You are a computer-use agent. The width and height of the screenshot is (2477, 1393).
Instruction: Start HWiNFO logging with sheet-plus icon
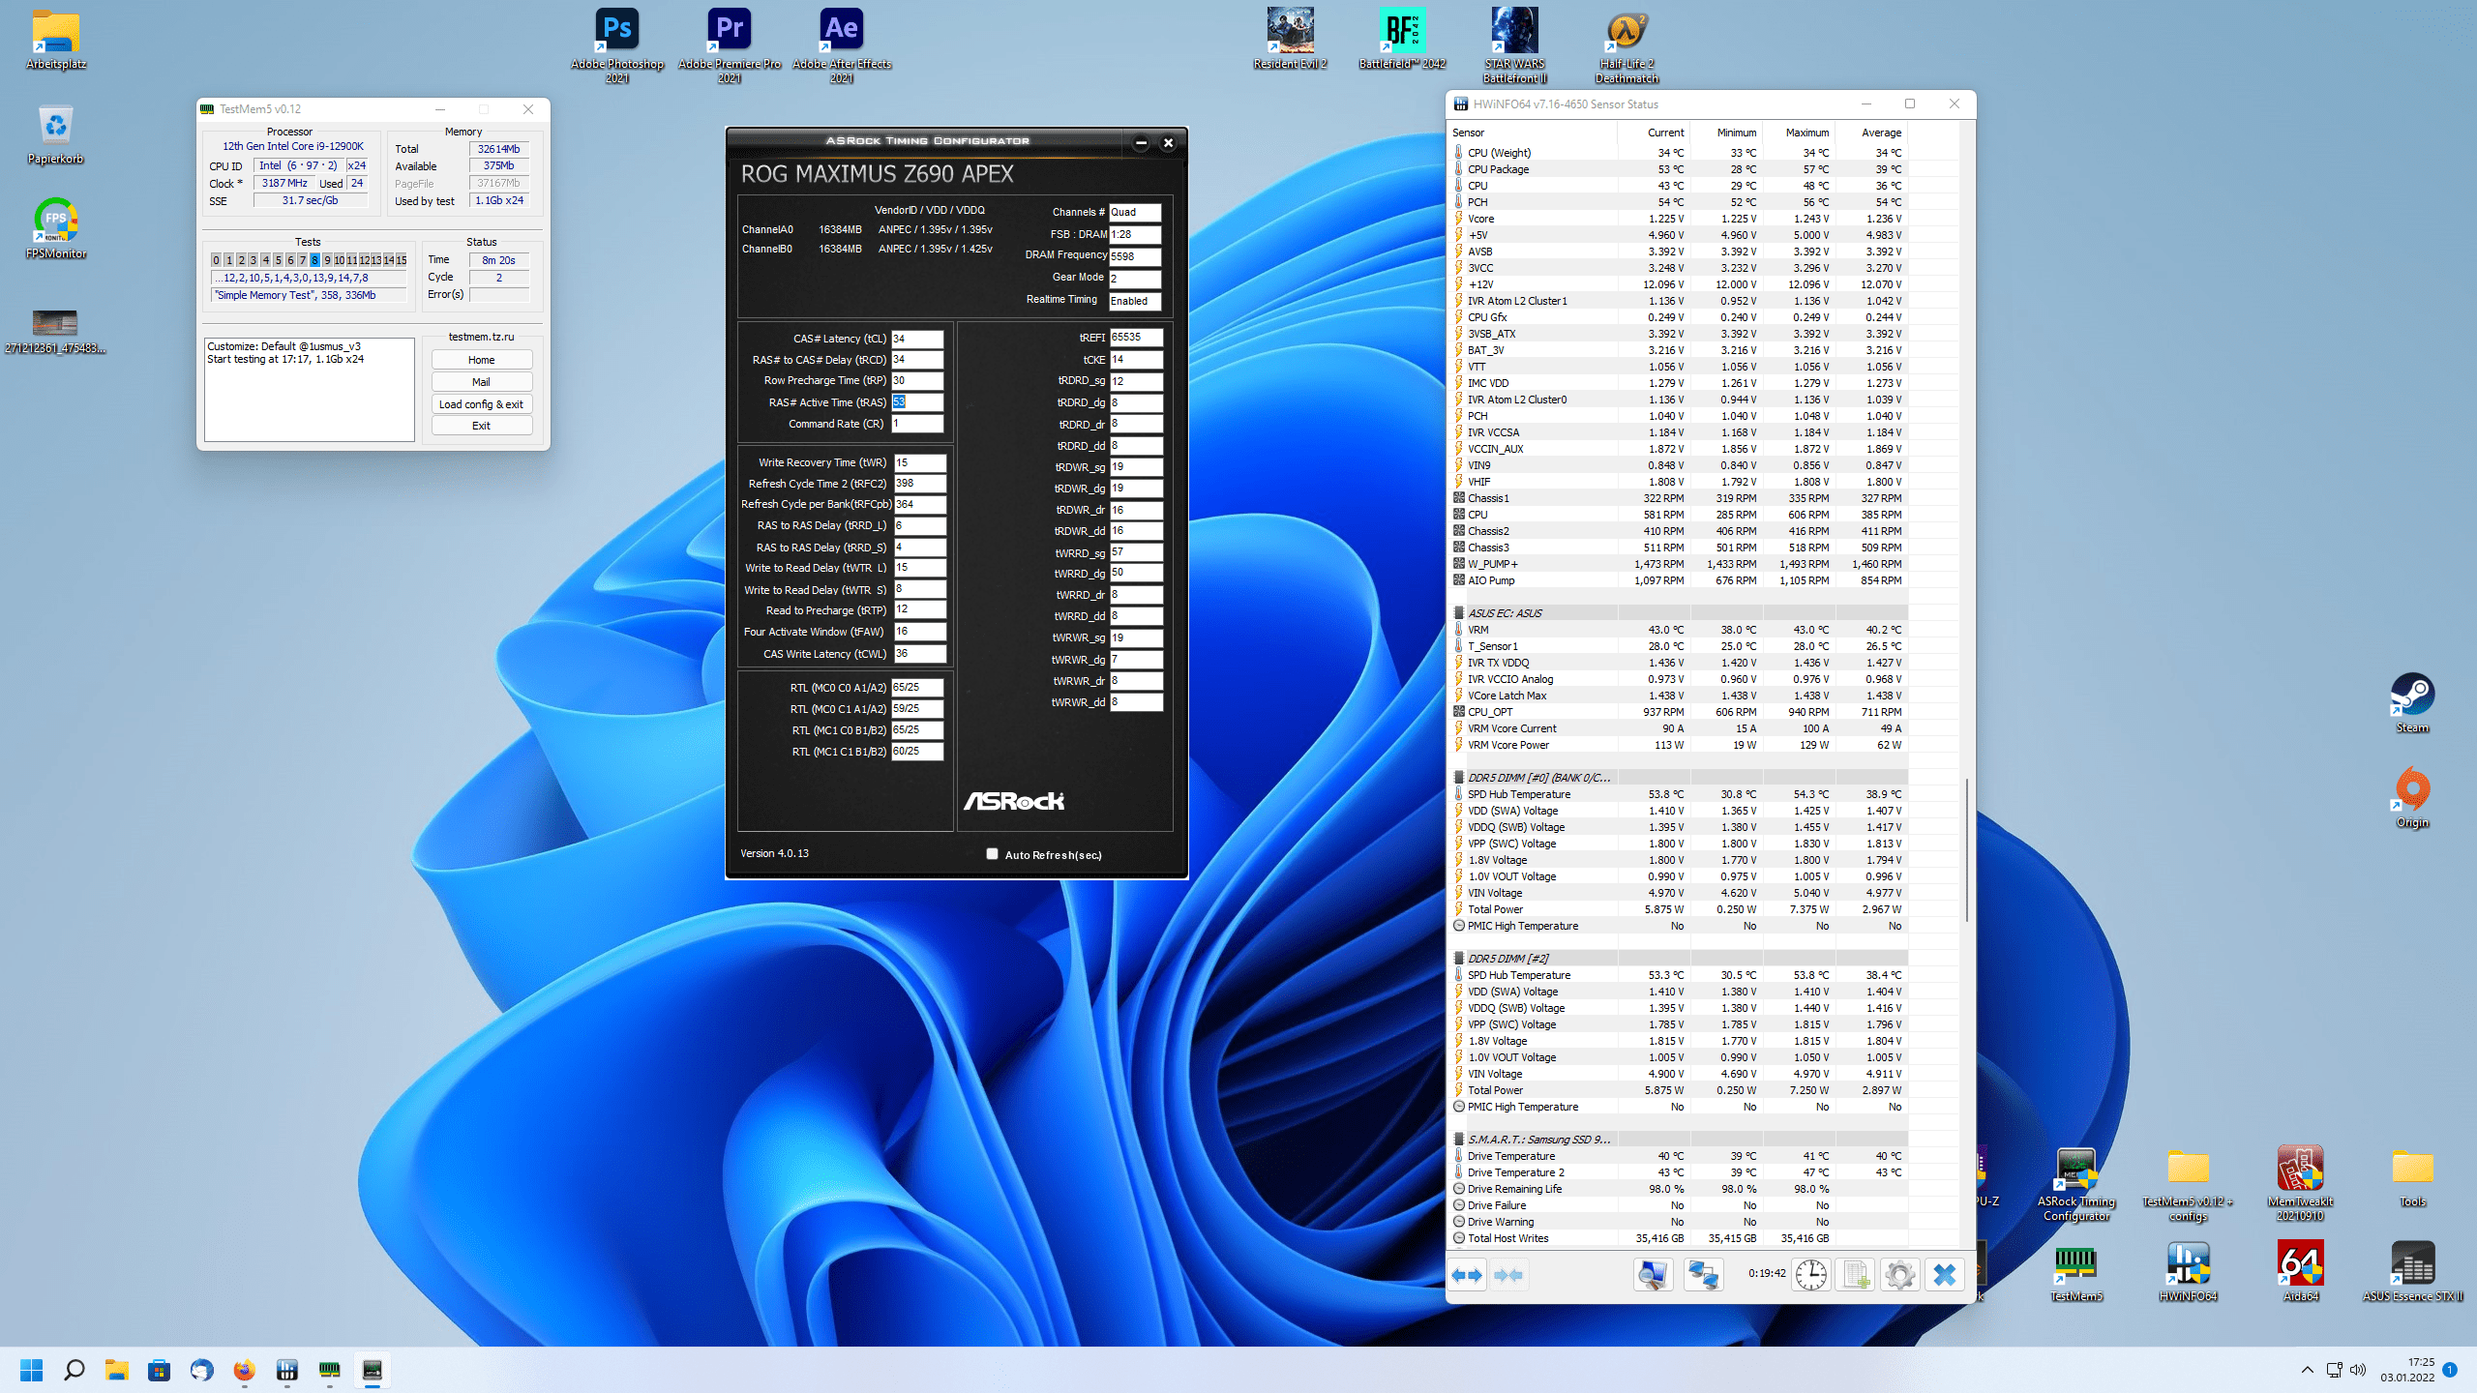pos(1855,1275)
